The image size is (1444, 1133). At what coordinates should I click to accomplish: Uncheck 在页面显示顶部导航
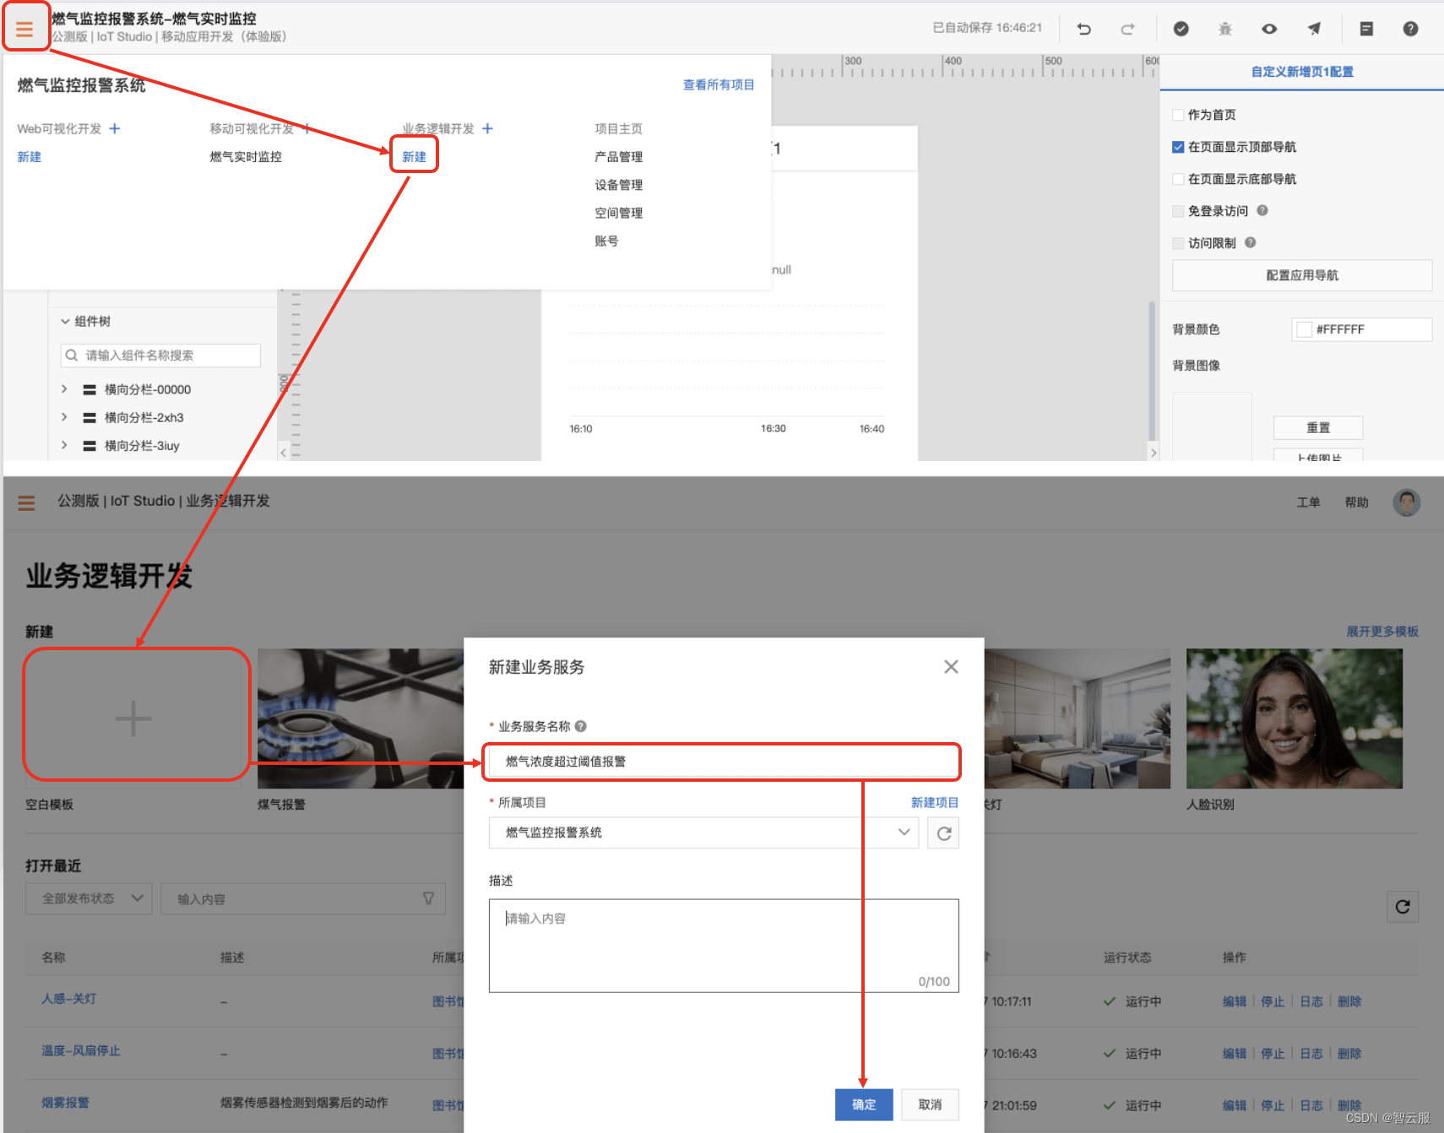coord(1178,147)
